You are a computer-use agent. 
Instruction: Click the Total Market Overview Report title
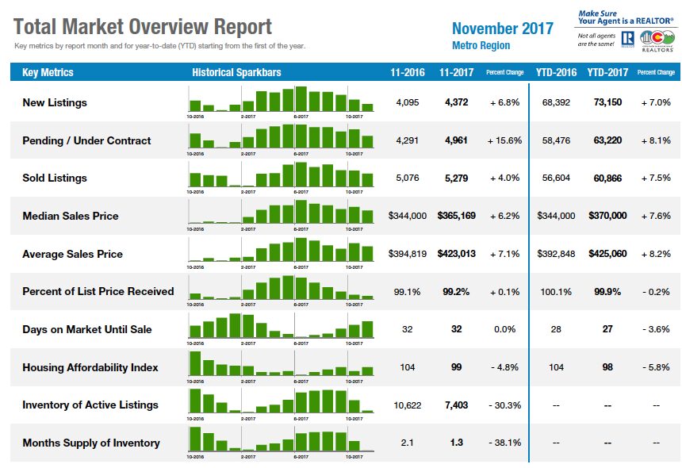click(143, 26)
